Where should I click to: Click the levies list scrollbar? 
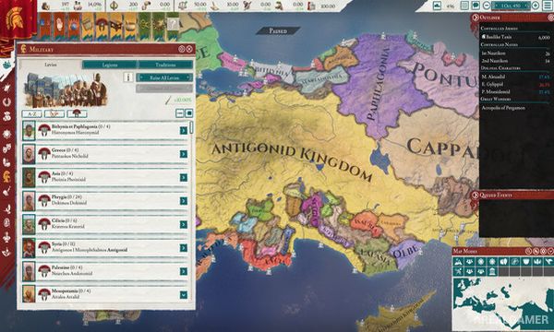191,127
